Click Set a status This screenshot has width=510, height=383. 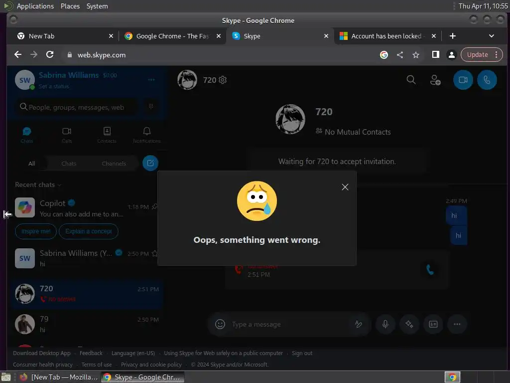[x=54, y=86]
